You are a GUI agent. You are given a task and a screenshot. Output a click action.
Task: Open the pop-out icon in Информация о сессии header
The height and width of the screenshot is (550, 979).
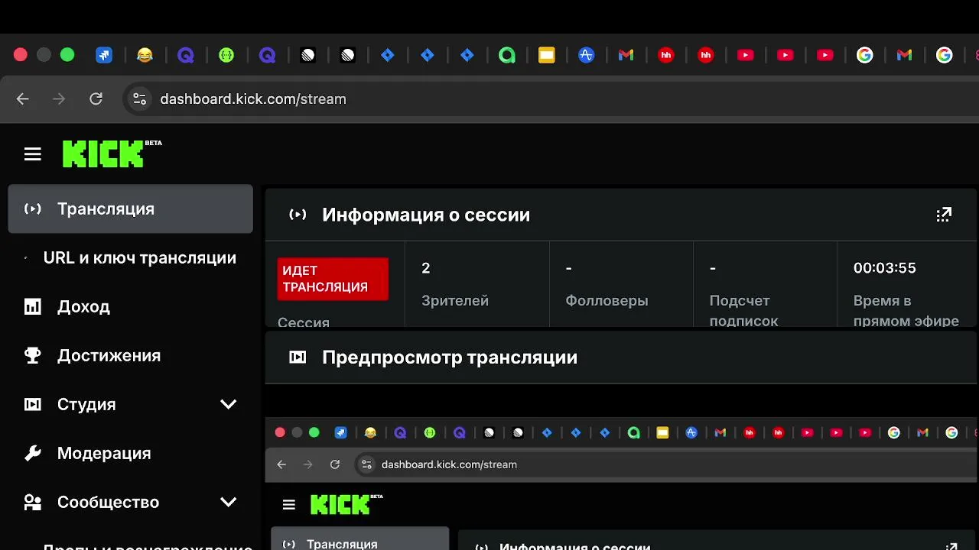tap(944, 215)
